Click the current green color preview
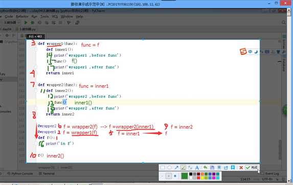The height and width of the screenshot is (185, 293). 185,176
